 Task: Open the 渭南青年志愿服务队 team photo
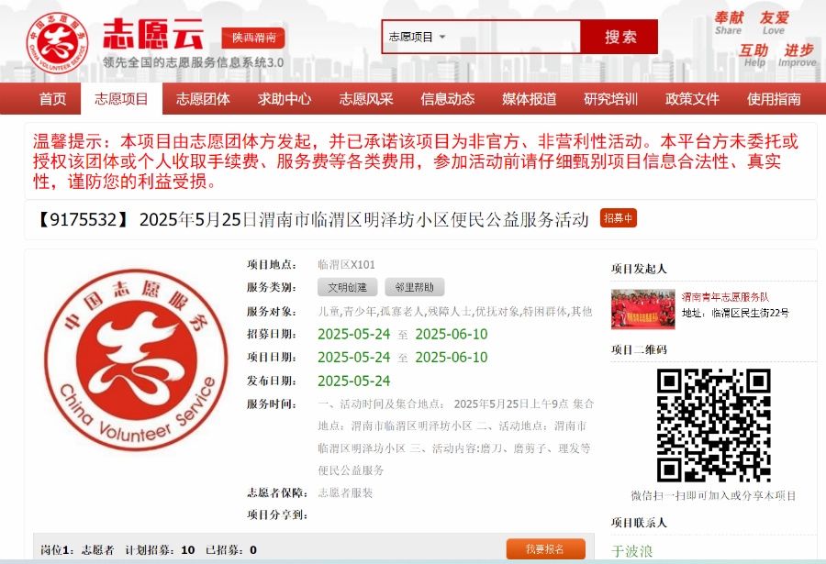[642, 309]
